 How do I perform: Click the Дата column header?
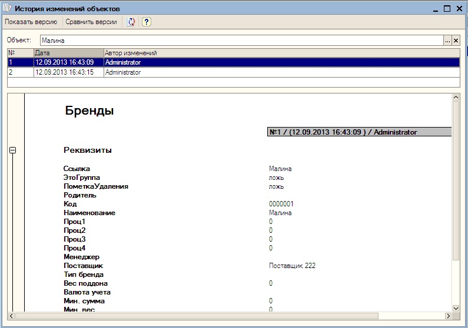click(68, 53)
